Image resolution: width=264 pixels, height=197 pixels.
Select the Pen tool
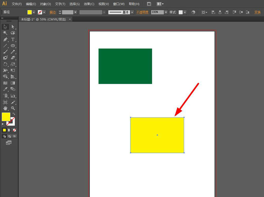click(x=5, y=39)
